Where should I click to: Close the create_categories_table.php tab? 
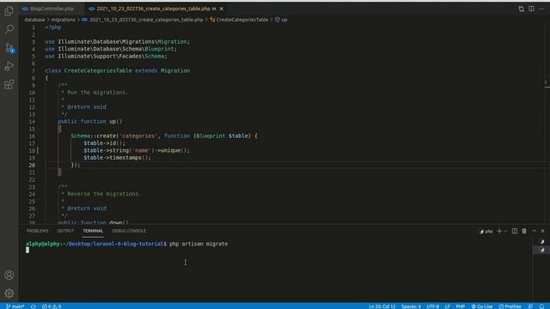pyautogui.click(x=222, y=9)
